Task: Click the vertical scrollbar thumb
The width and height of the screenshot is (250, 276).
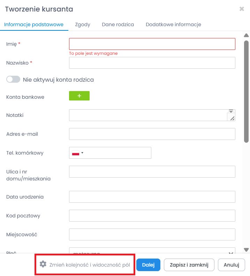Action: click(246, 91)
